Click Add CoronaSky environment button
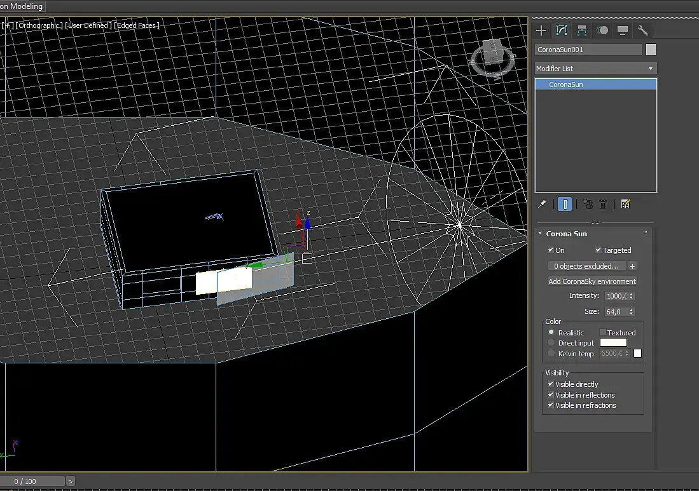The image size is (699, 491). [x=592, y=281]
